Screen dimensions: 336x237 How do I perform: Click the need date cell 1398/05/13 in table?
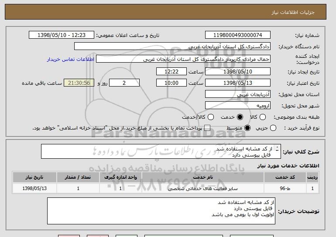[x=34, y=188]
